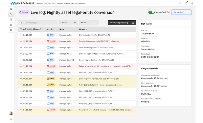Click Message column header
The image size is (203, 123).
[83, 29]
